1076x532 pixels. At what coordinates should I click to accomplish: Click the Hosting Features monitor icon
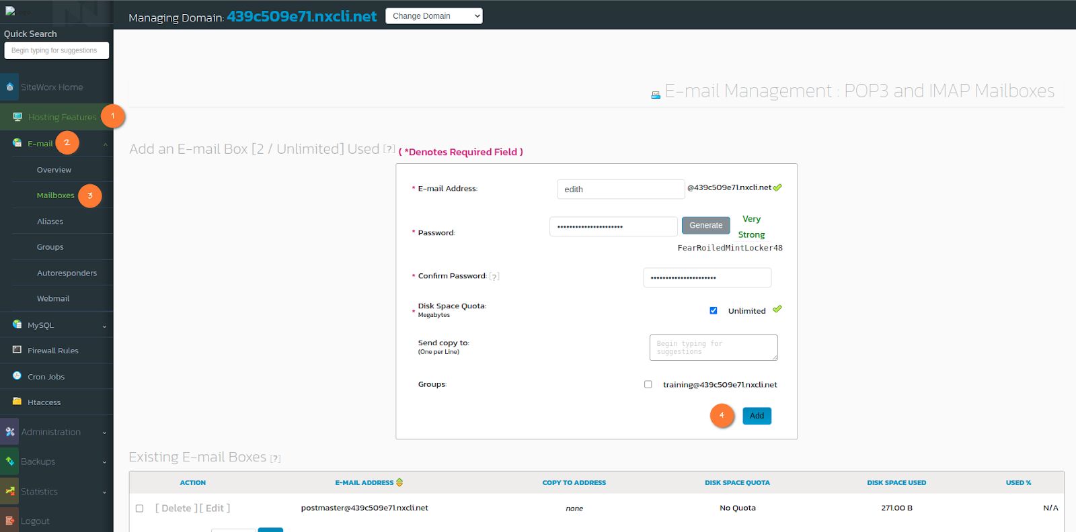click(17, 117)
